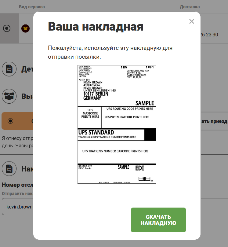
Task: Expand the Нак… section heading
Action: 27,169
